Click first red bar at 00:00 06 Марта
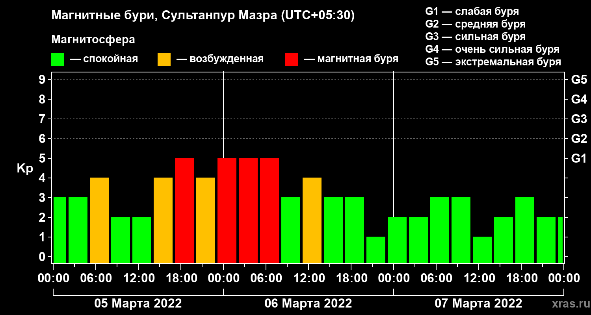This screenshot has height=315, width=591. pos(227,211)
